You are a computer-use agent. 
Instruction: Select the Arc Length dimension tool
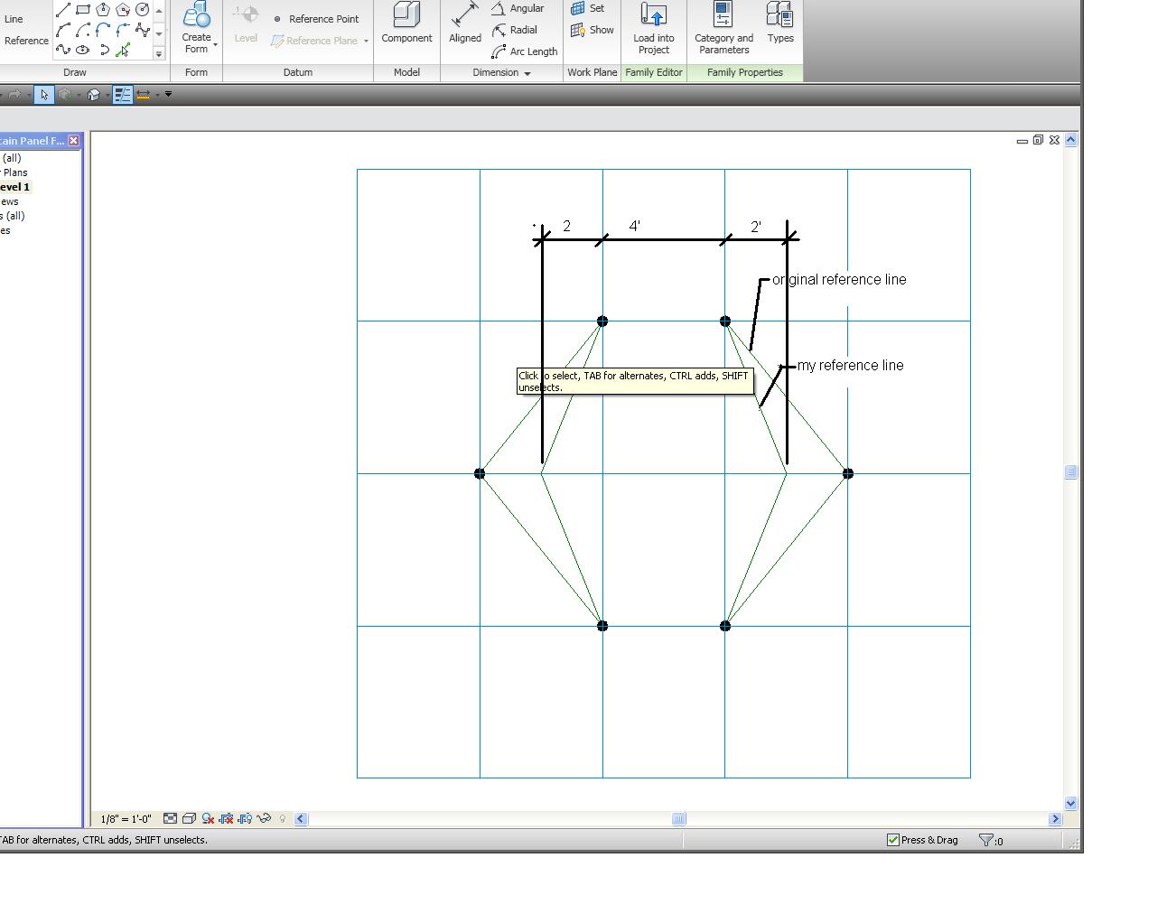(525, 51)
